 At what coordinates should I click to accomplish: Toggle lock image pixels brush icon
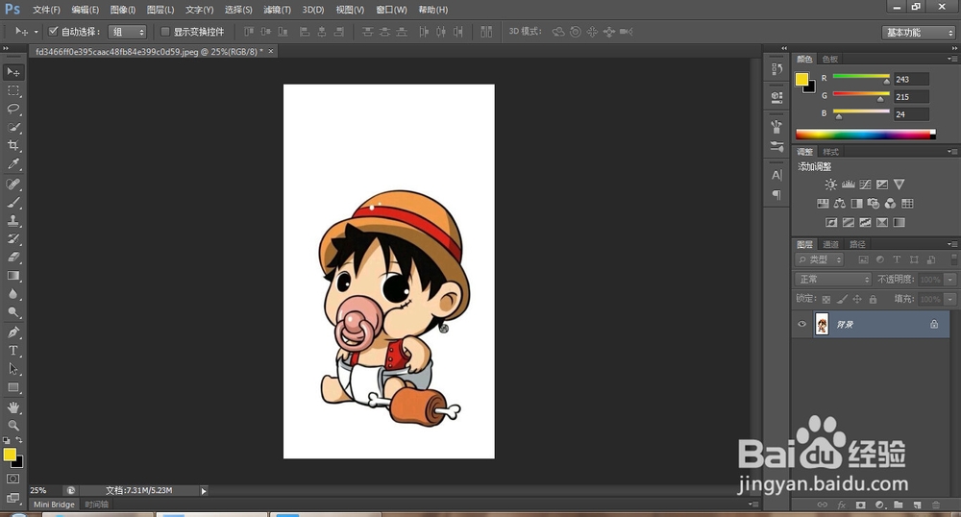pos(842,300)
